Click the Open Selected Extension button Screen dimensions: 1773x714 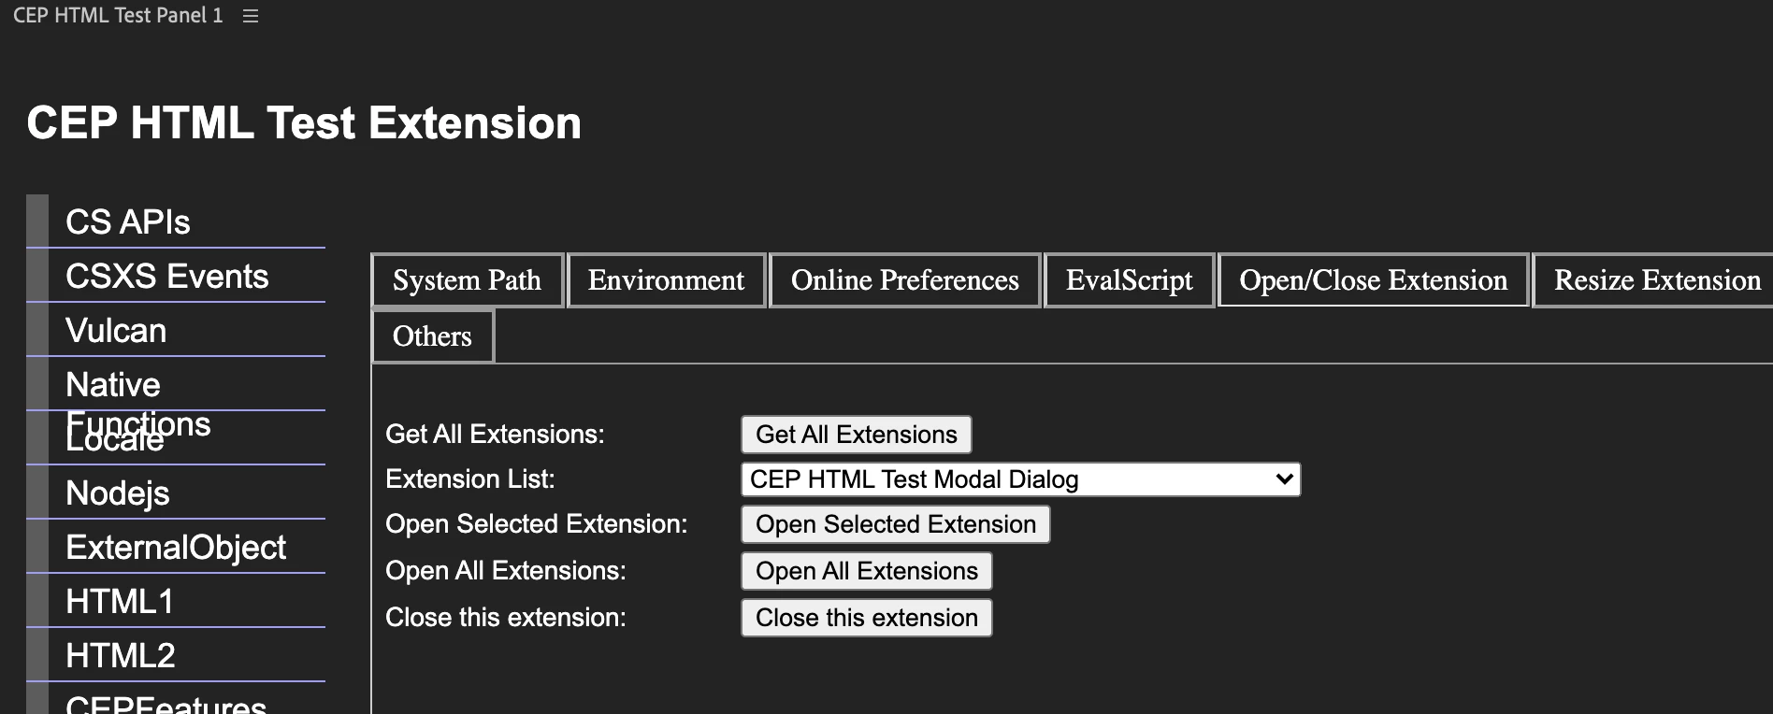click(896, 524)
